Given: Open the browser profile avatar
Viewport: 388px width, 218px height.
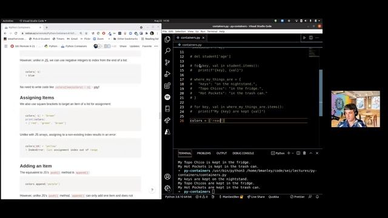Looking at the screenshot, I should tap(152, 33).
